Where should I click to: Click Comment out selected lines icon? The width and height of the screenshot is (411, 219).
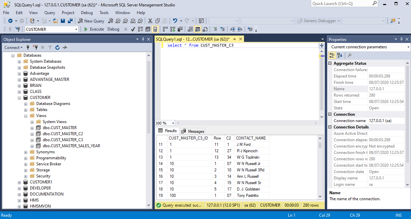point(215,29)
